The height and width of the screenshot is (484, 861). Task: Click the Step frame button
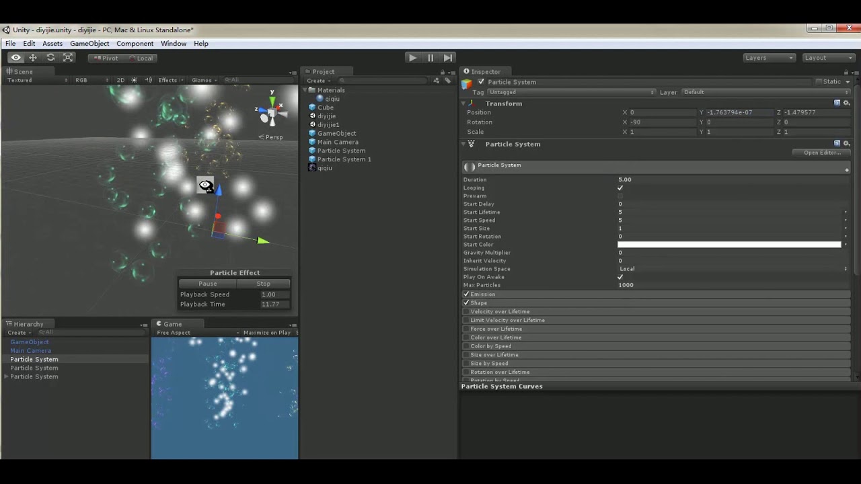[448, 58]
